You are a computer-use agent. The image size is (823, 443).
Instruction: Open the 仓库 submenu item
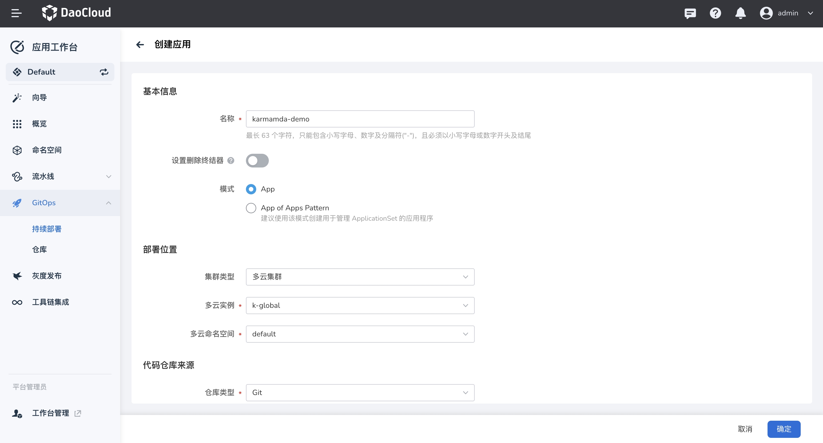(39, 250)
